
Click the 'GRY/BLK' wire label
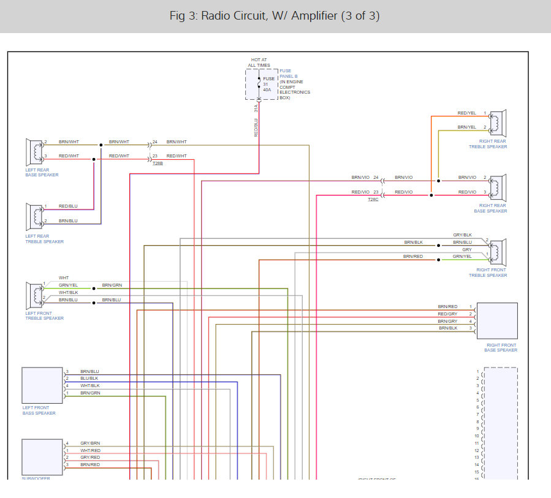click(x=463, y=235)
